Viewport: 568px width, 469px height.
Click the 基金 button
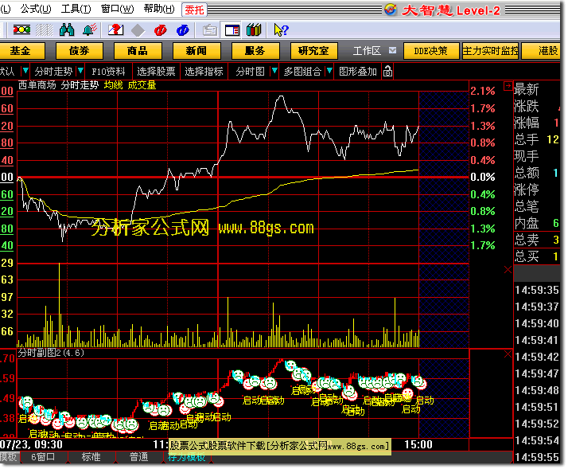pos(21,51)
